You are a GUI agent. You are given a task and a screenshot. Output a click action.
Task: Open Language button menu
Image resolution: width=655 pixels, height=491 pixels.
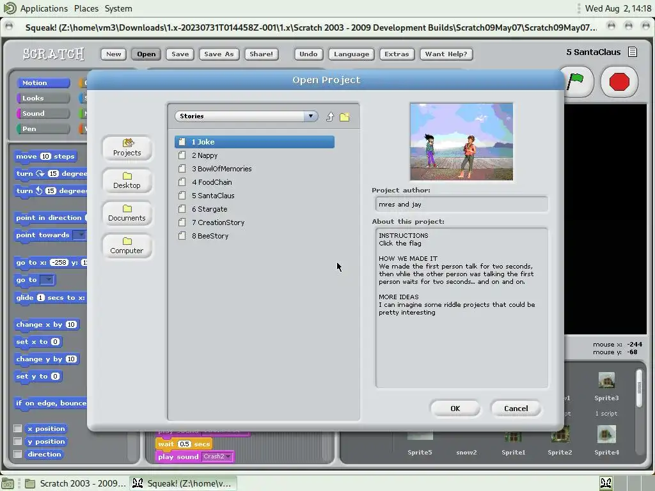(x=351, y=54)
